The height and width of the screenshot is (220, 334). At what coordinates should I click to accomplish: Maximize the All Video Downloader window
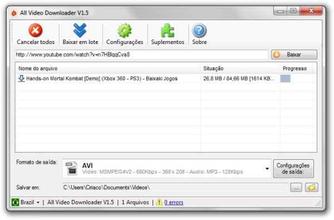point(293,11)
